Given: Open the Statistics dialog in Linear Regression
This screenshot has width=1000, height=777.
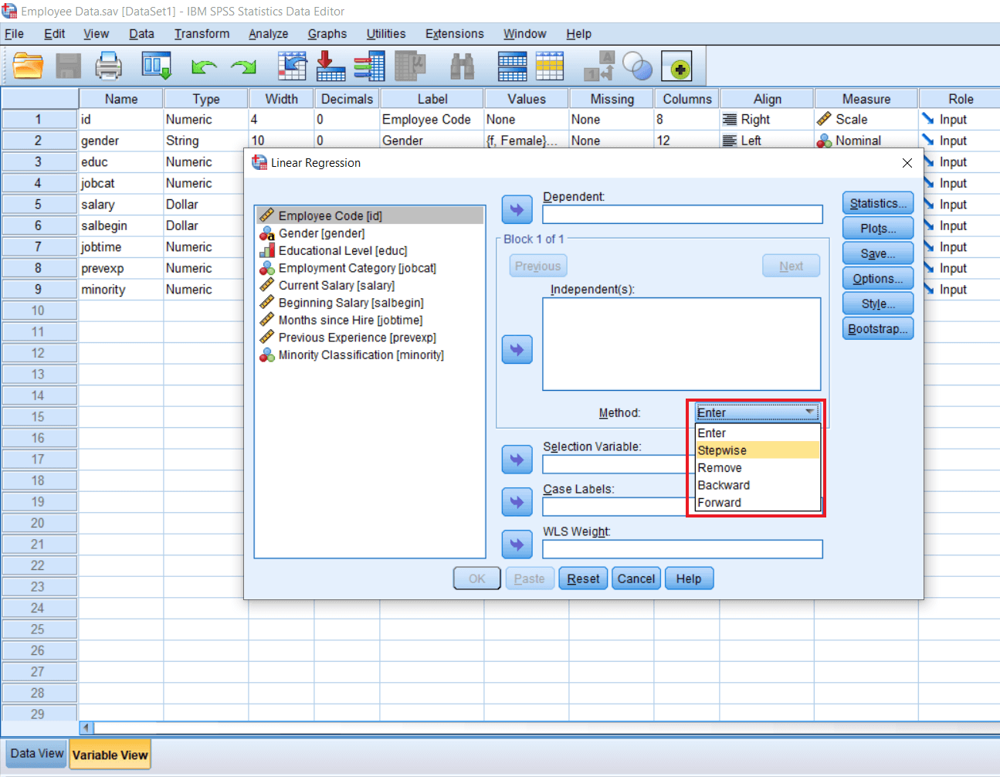Looking at the screenshot, I should coord(877,202).
